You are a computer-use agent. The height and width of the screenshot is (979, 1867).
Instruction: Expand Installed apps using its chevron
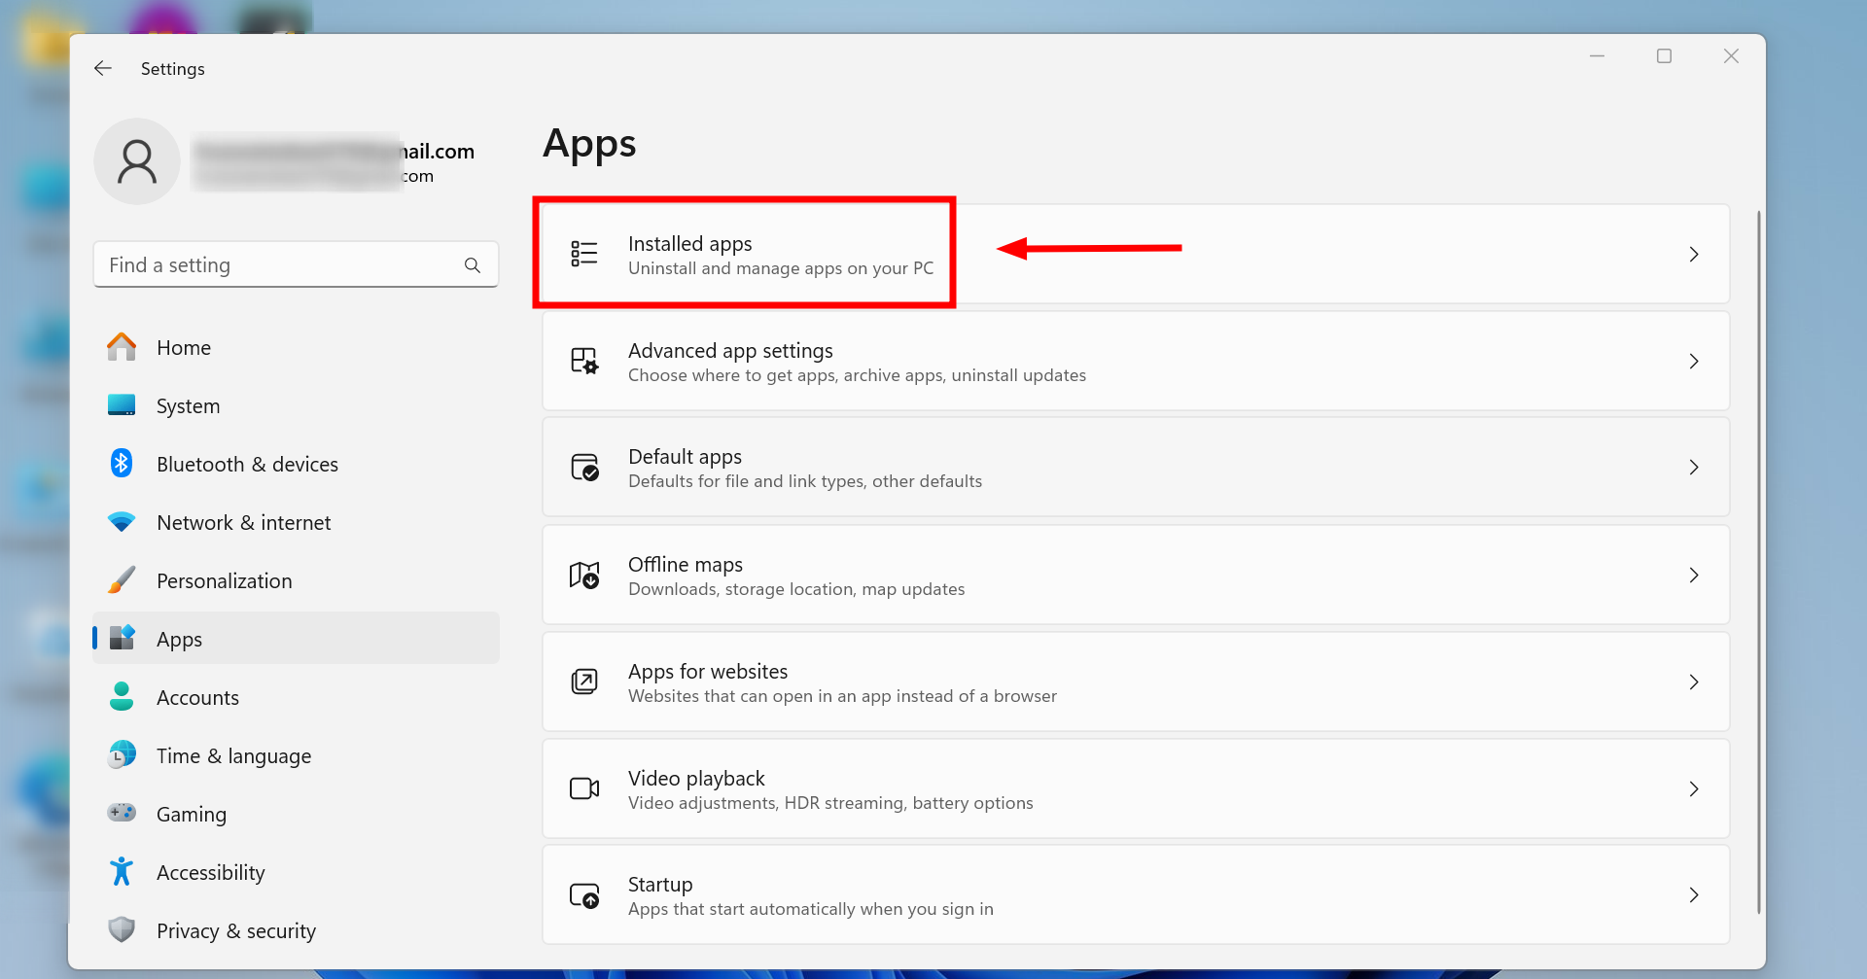point(1693,255)
